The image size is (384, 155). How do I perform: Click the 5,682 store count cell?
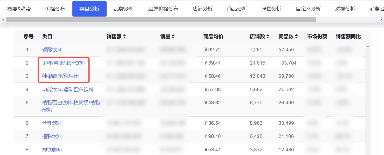point(256,89)
